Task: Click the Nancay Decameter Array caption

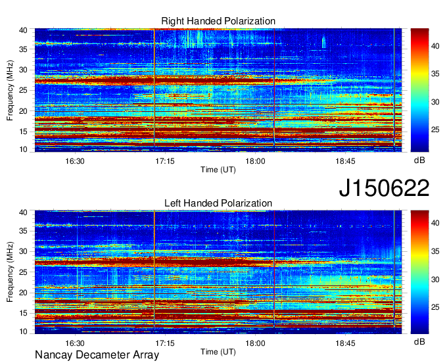Action: tap(97, 354)
